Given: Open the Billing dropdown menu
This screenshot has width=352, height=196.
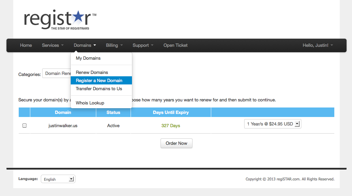Looking at the screenshot, I should point(114,45).
